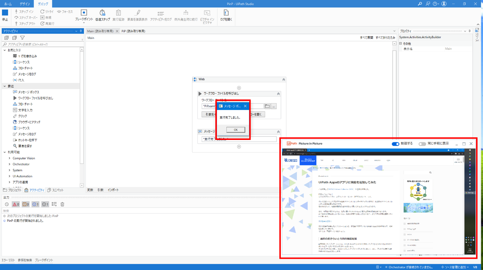Toggle error filter in Output panel
Viewport: 483px width, 270px height.
(x=16, y=204)
